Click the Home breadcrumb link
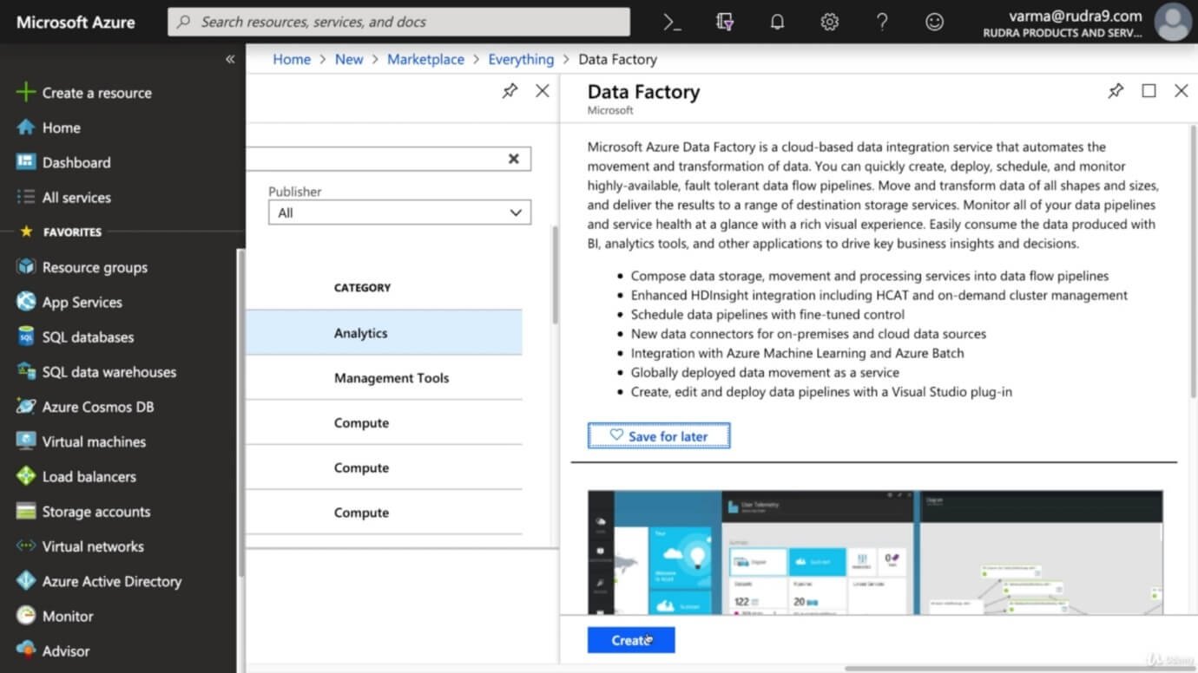Screen dimensions: 1198x673 [x=292, y=59]
